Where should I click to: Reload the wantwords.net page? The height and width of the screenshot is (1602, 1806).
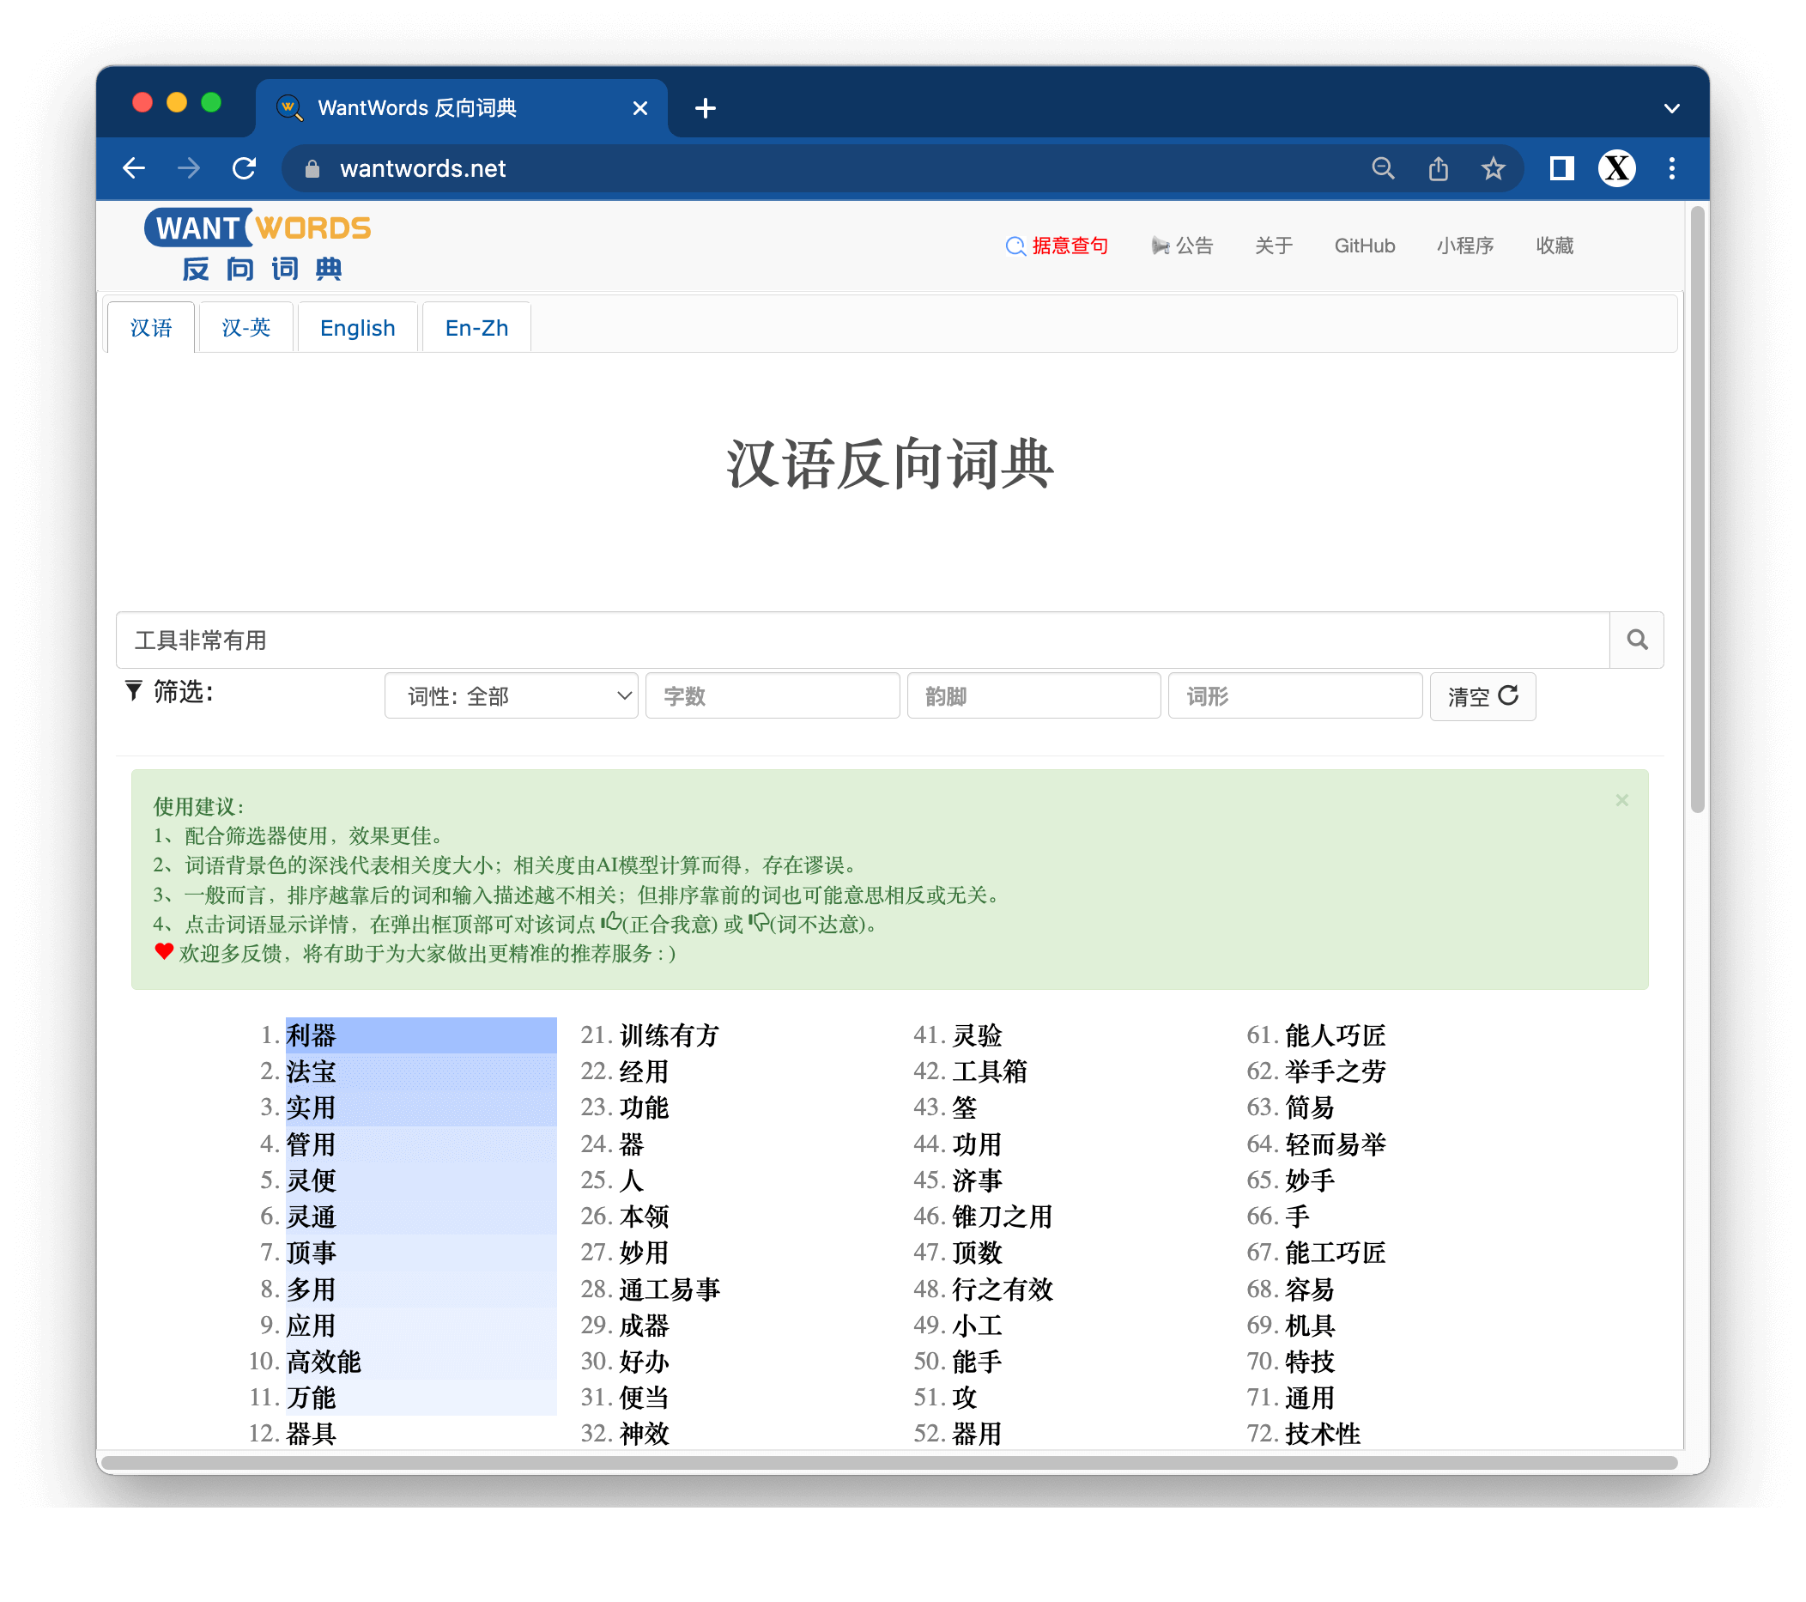point(244,169)
